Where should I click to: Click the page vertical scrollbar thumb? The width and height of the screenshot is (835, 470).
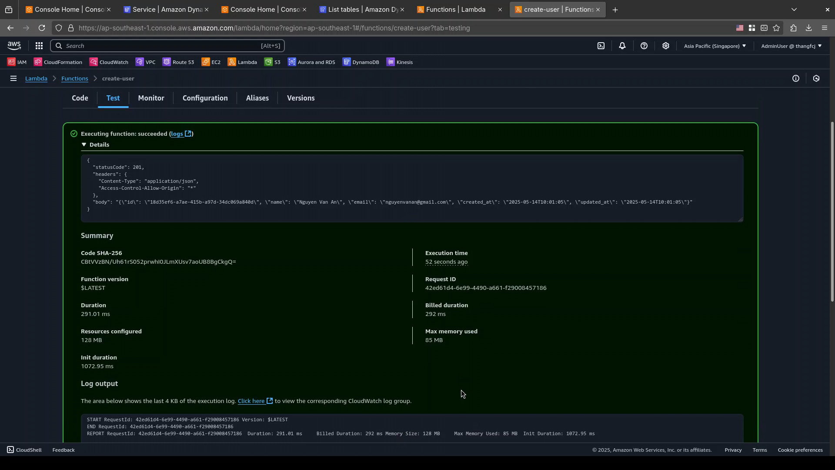(832, 211)
